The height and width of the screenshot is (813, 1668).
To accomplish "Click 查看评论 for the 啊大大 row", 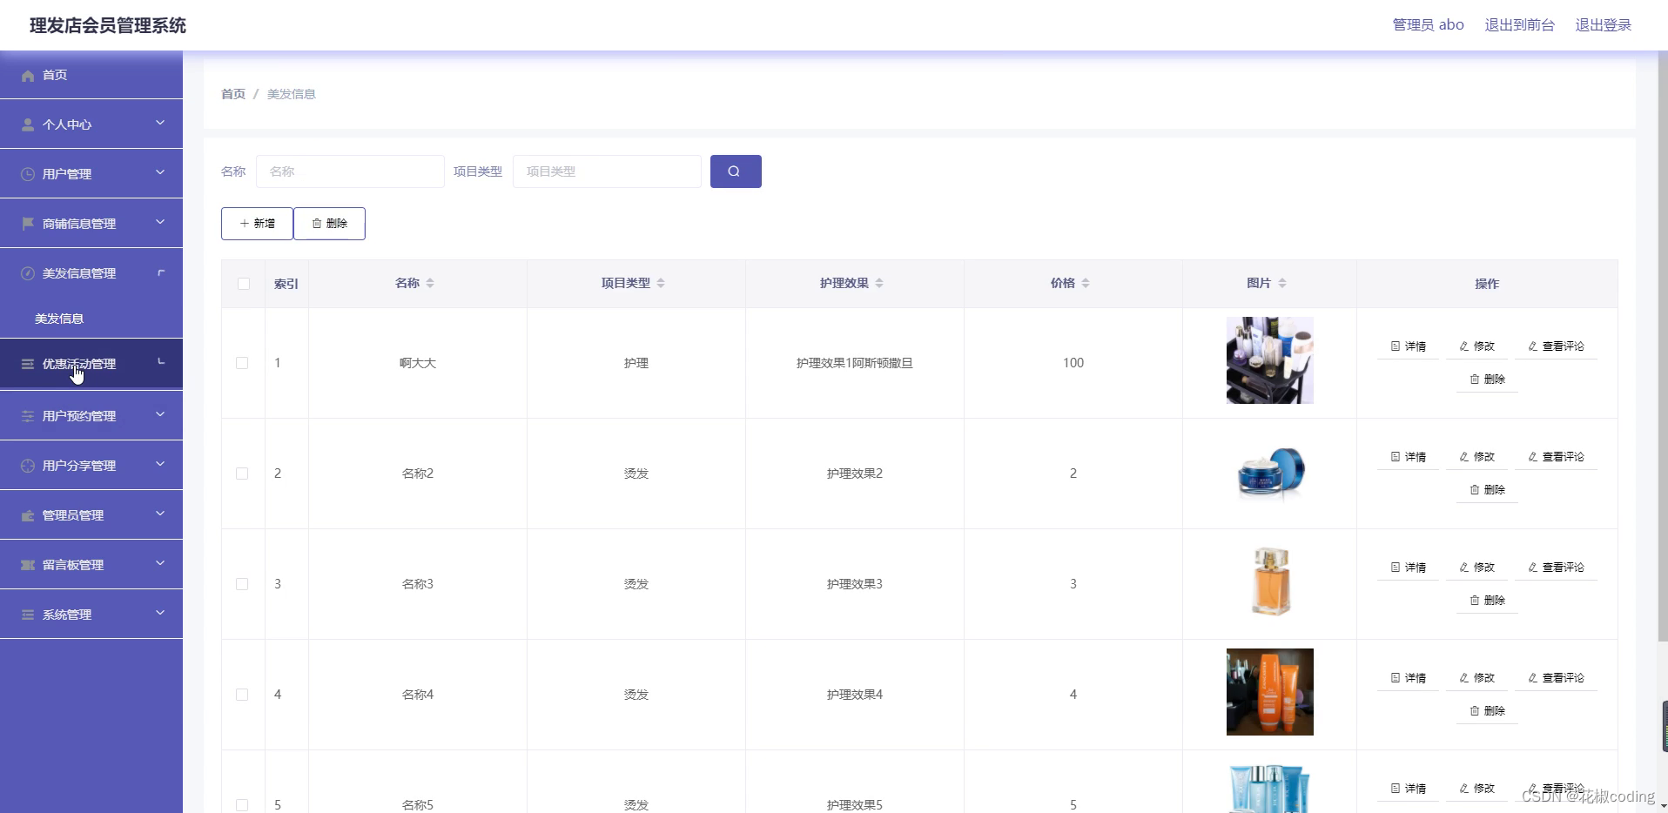I will pos(1557,346).
